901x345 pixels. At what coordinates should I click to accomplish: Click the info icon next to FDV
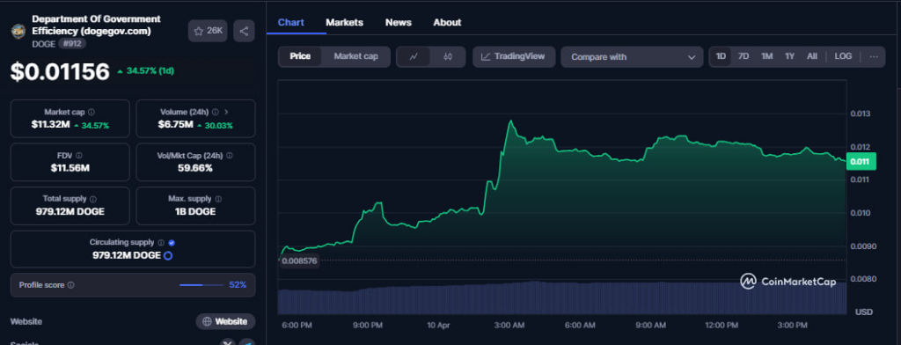pos(78,156)
